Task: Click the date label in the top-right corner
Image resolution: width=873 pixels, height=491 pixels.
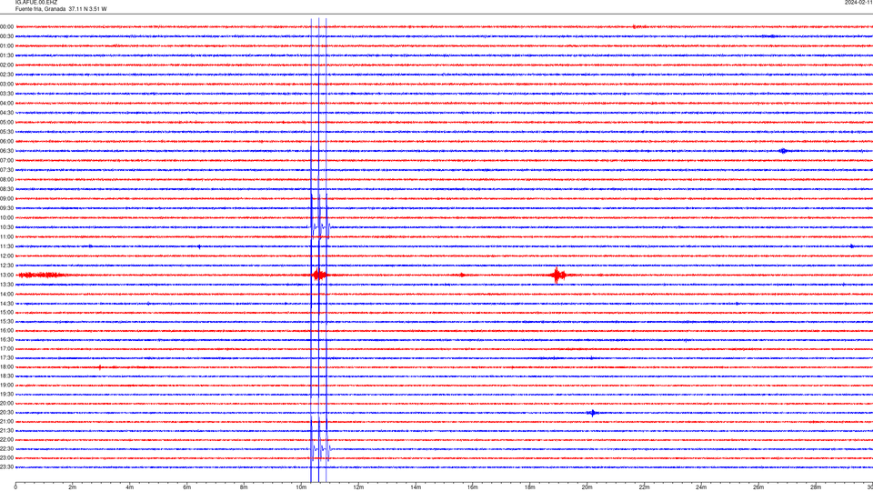Action: pyautogui.click(x=858, y=3)
